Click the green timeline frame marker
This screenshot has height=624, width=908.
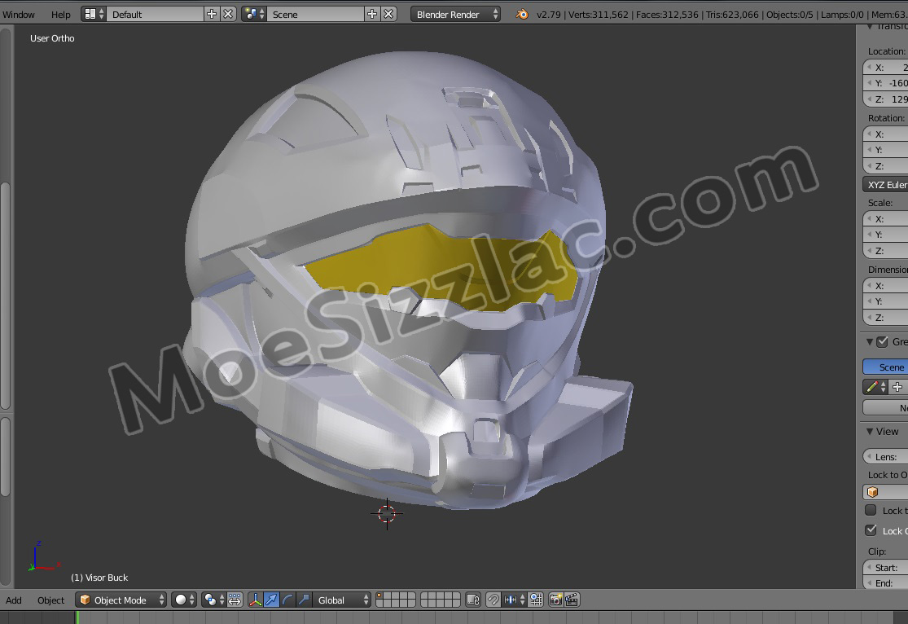[x=77, y=617]
